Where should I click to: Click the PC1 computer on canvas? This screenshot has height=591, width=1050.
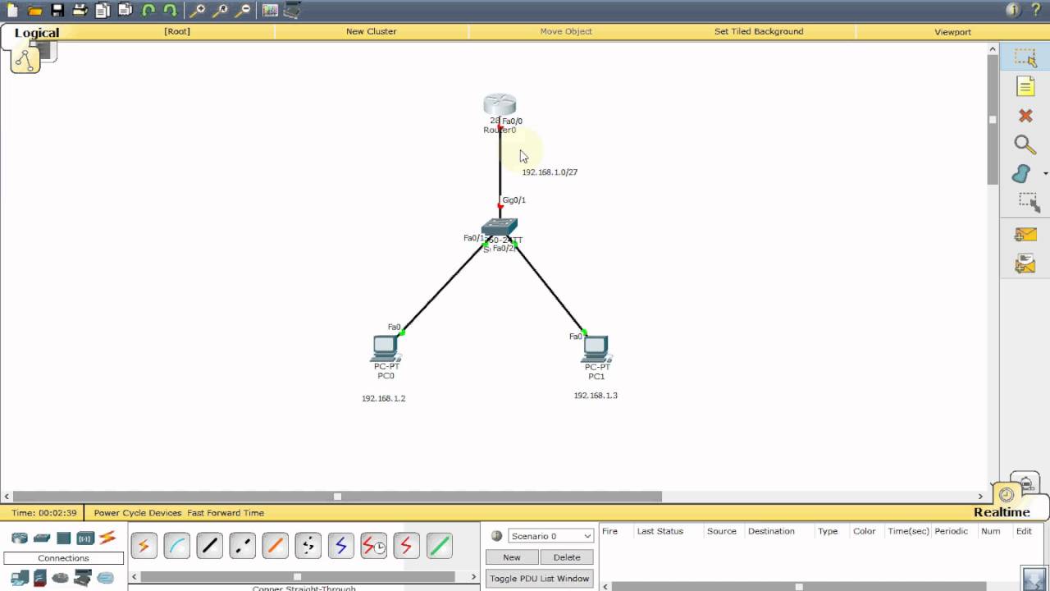pyautogui.click(x=596, y=349)
